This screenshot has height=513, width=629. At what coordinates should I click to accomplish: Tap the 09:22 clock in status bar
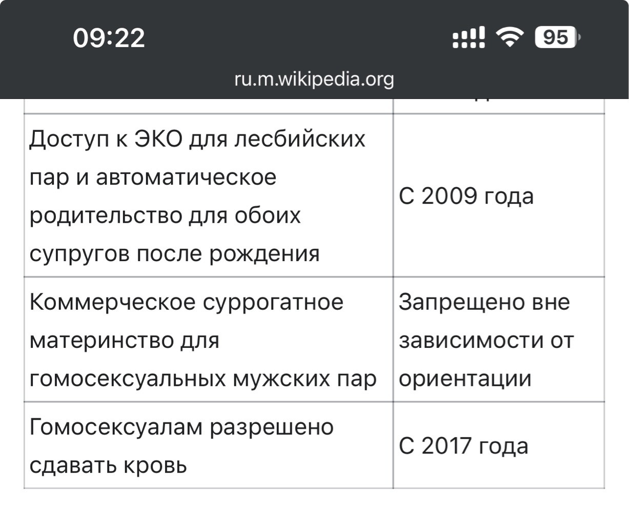click(109, 37)
